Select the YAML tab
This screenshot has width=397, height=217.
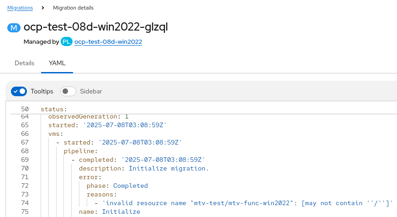(x=57, y=63)
